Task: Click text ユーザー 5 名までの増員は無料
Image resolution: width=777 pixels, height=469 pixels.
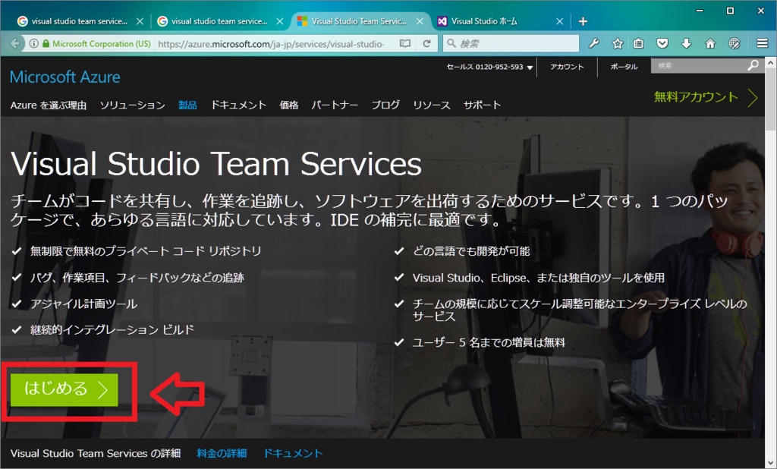Action: pos(489,342)
